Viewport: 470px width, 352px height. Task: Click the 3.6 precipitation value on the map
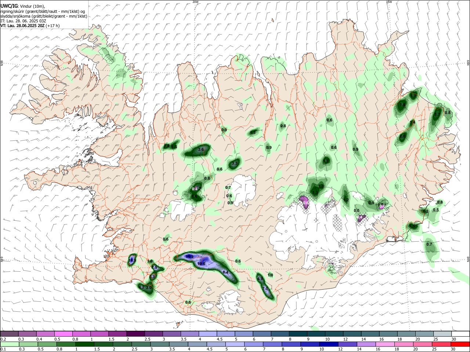(200, 150)
